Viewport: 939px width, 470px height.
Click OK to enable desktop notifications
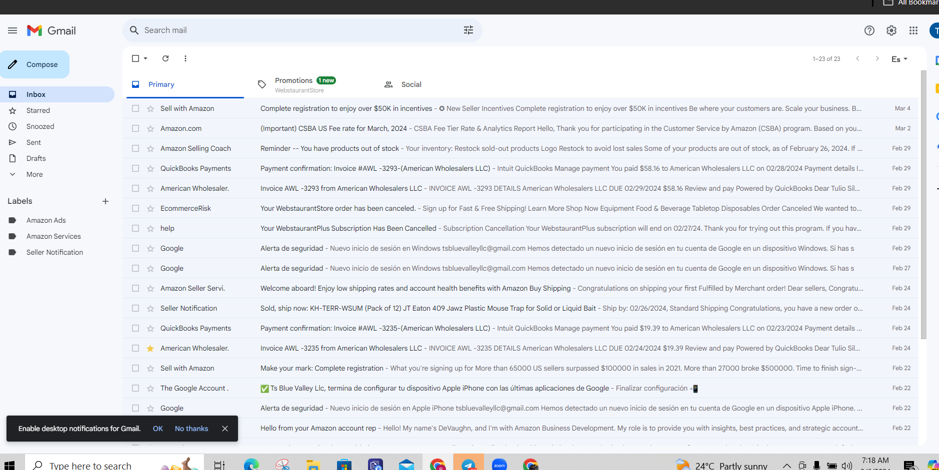coord(158,429)
